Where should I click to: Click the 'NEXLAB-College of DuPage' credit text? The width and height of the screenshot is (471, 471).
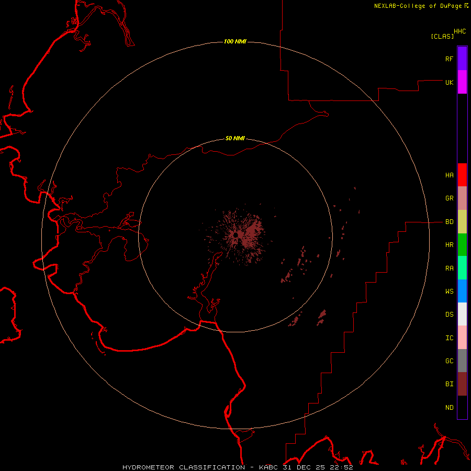click(418, 6)
